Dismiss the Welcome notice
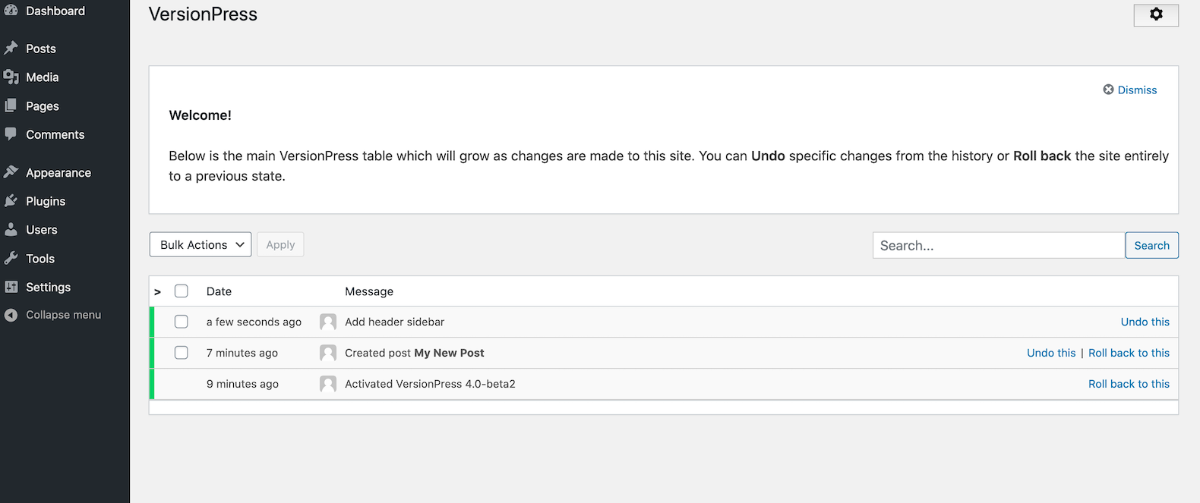1200x503 pixels. pyautogui.click(x=1130, y=90)
